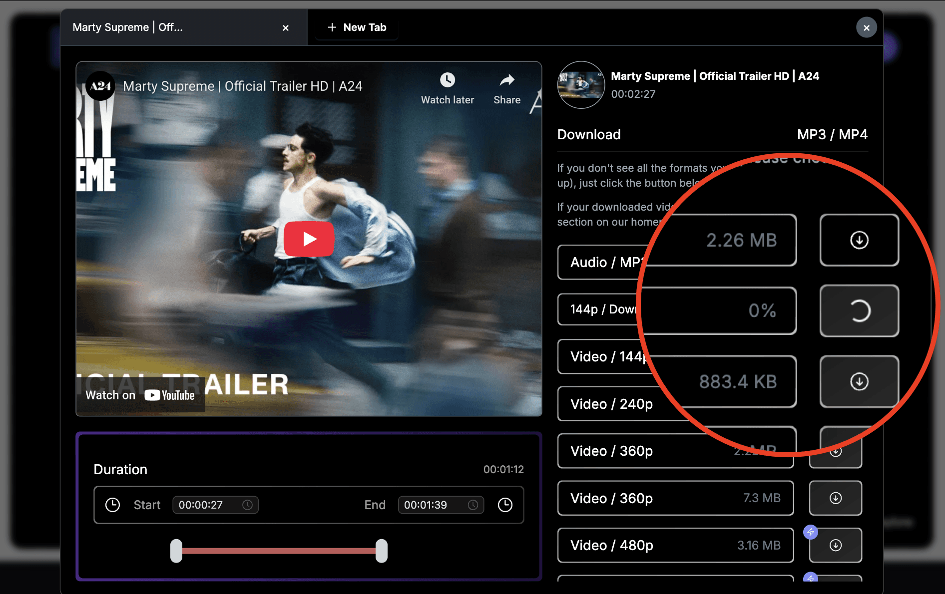
Task: Select the Video / 480p 3.16 MB row
Action: point(675,545)
